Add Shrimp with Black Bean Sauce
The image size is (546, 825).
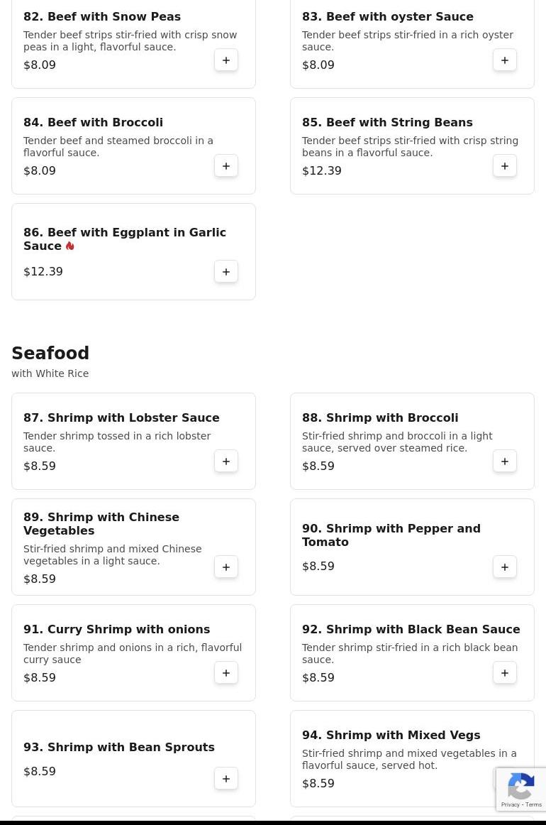(505, 673)
